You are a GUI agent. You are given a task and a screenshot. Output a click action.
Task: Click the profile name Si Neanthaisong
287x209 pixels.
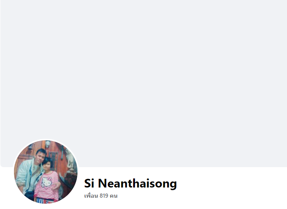tap(130, 183)
